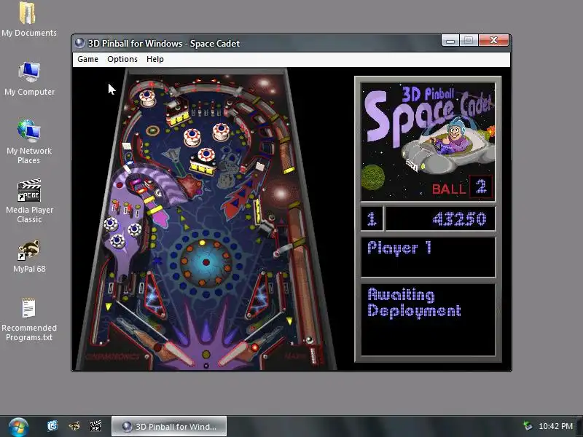Select the My Network Places icon
The height and width of the screenshot is (437, 583).
[29, 131]
